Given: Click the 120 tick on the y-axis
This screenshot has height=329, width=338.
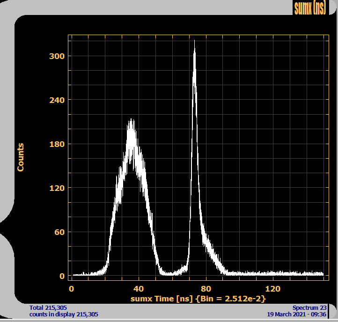Looking at the screenshot, I should [x=57, y=188].
